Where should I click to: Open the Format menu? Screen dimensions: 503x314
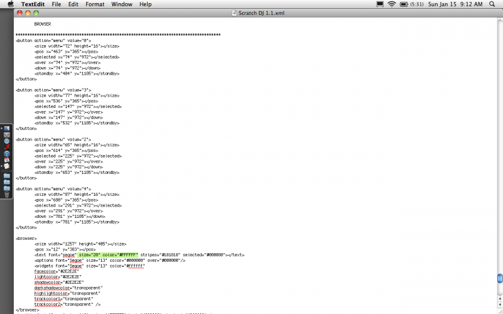click(x=95, y=4)
